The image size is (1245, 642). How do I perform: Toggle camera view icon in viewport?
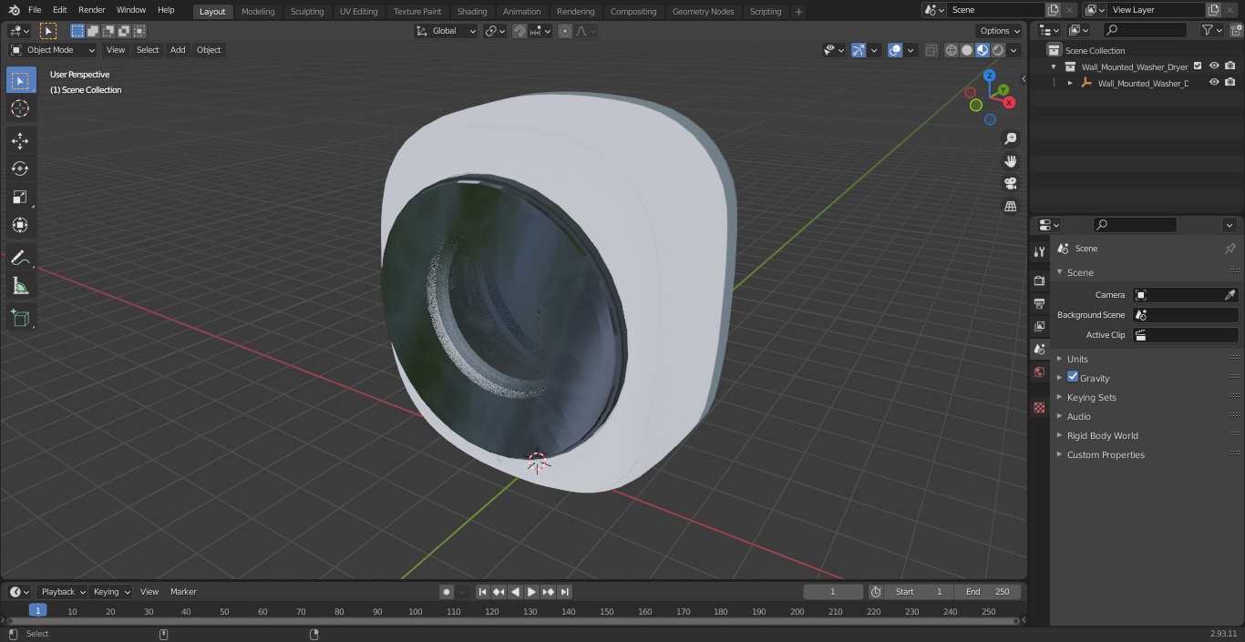point(1010,183)
